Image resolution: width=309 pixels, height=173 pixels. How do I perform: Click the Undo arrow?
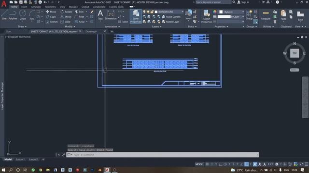click(x=45, y=2)
